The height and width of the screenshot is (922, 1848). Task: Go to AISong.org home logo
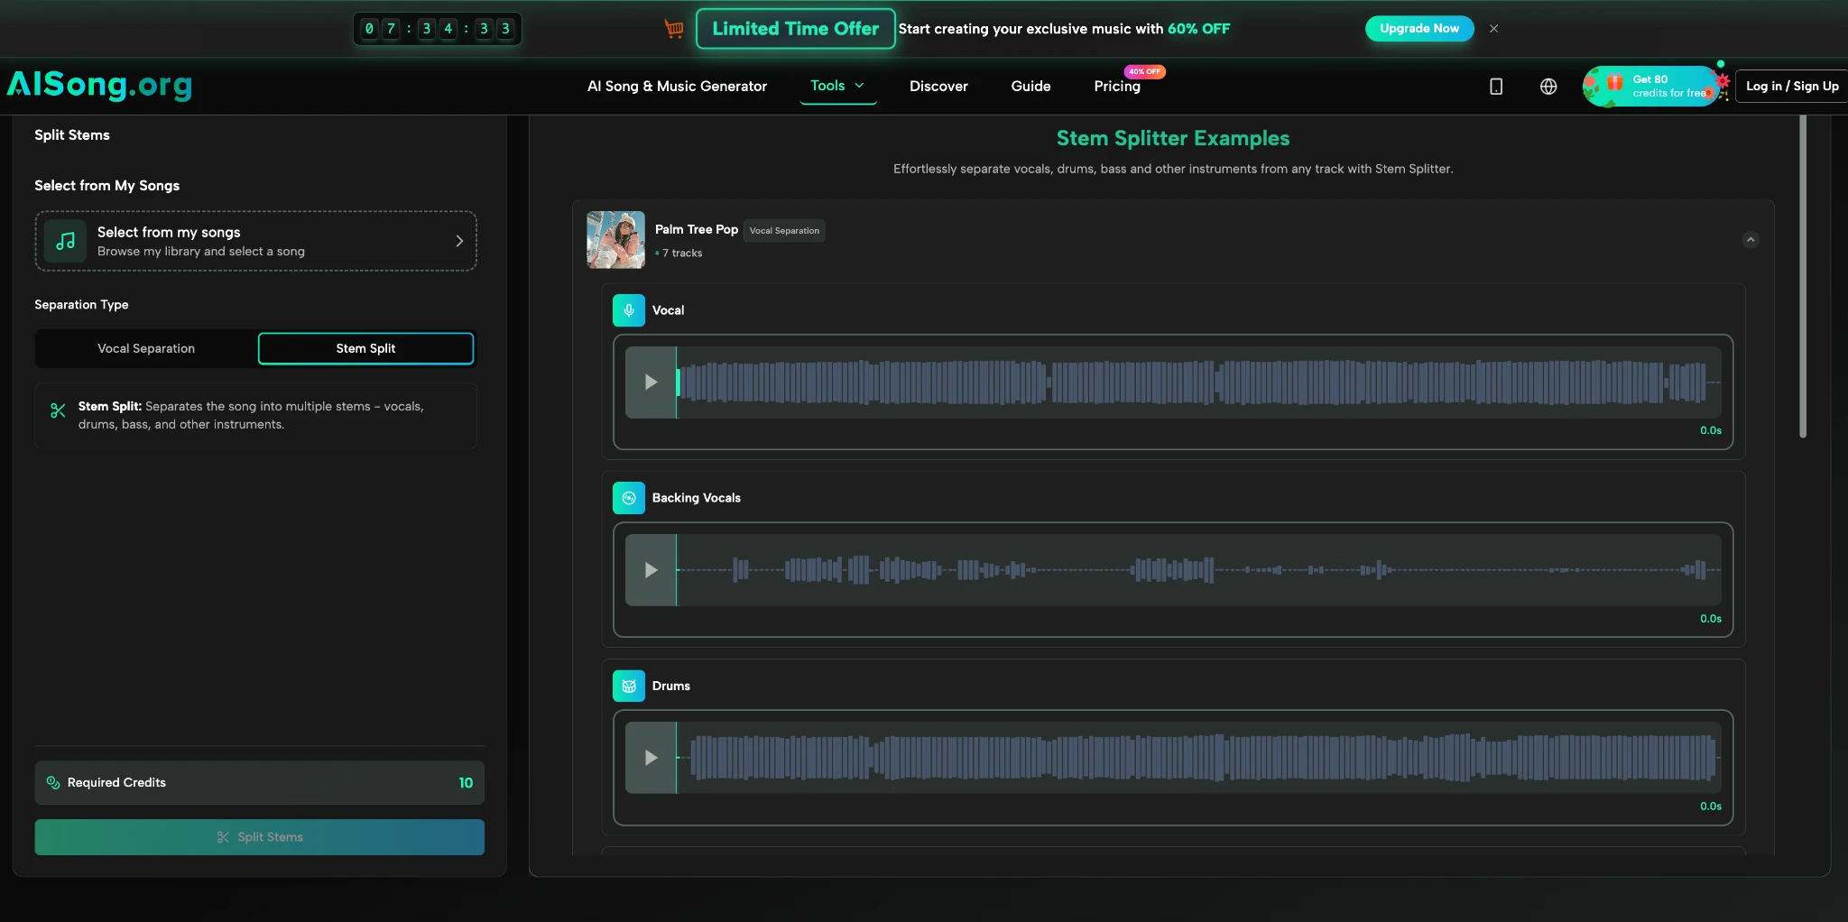(x=99, y=85)
